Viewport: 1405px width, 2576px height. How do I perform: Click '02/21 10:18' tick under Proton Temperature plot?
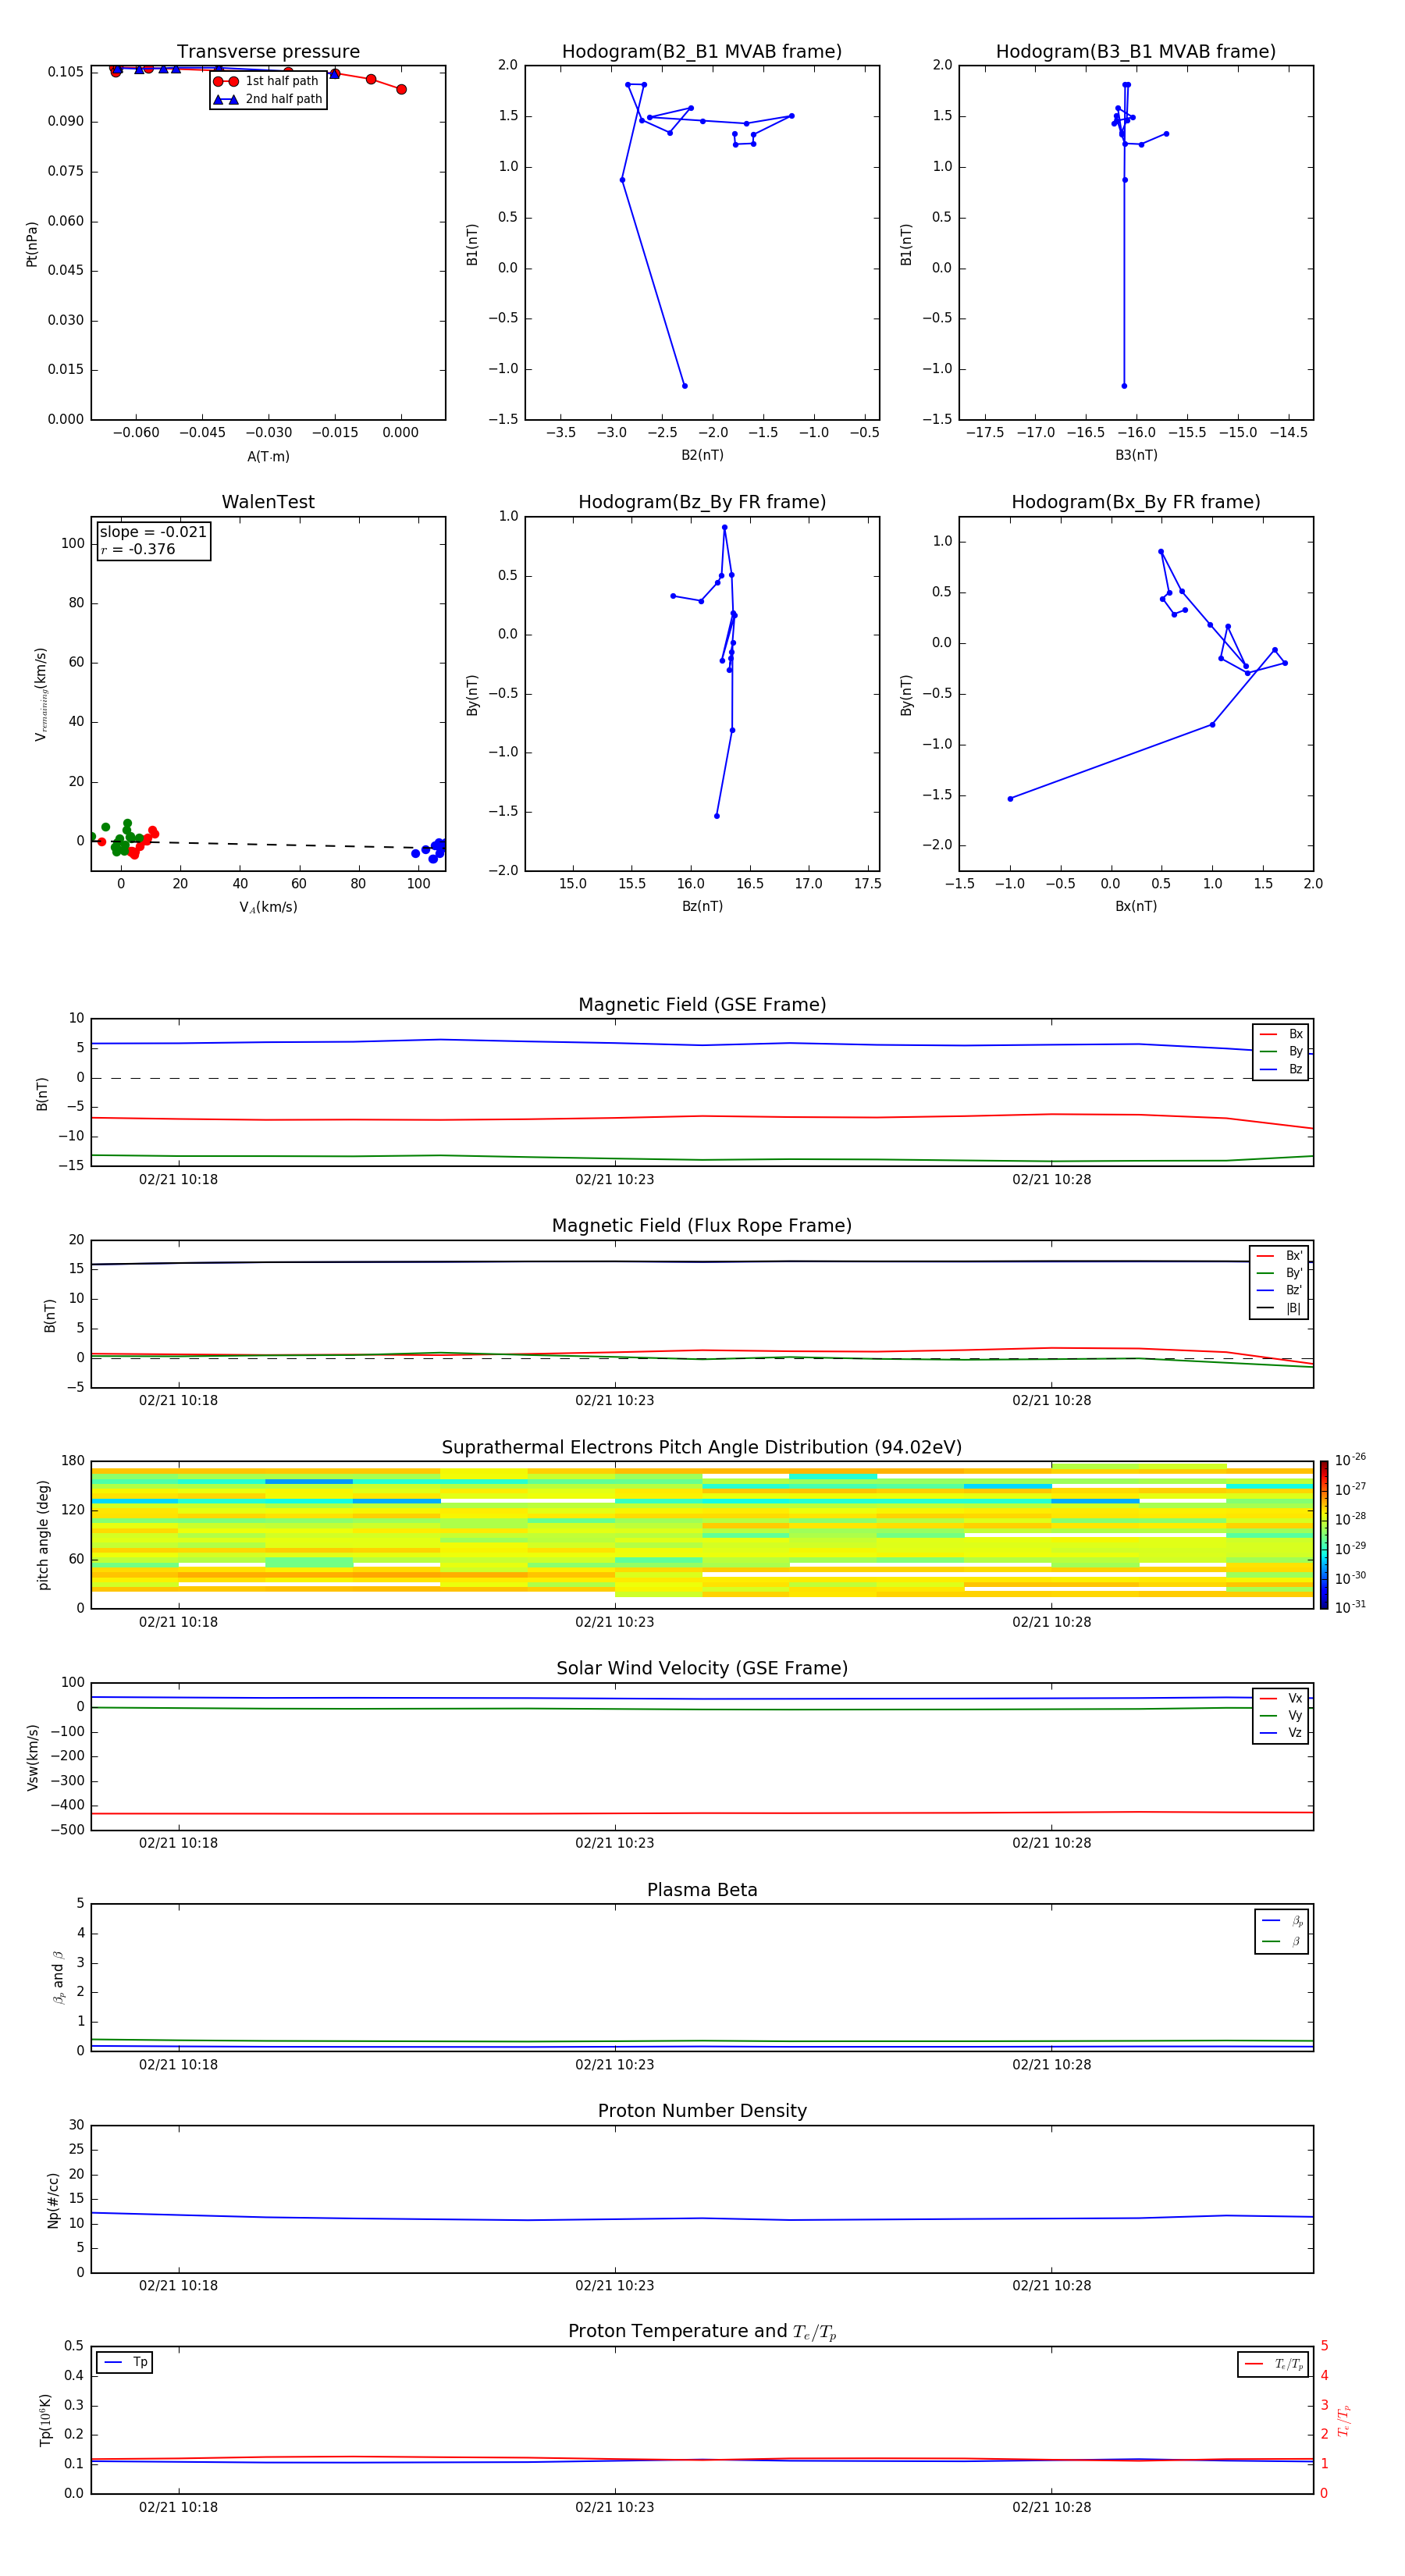click(178, 2508)
